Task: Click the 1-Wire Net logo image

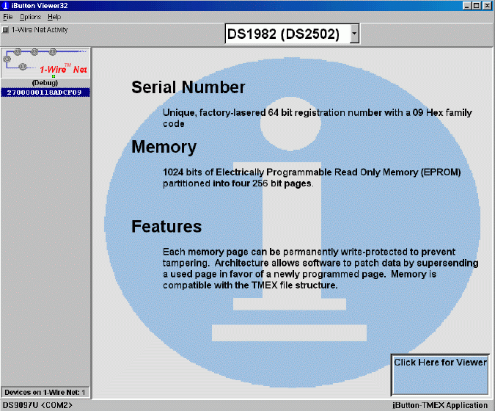Action: (45, 63)
